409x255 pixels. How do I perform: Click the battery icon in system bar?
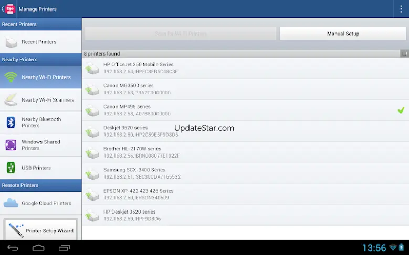tap(401, 248)
